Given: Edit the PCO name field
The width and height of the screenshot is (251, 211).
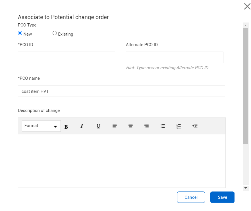Looking at the screenshot, I should click(121, 91).
